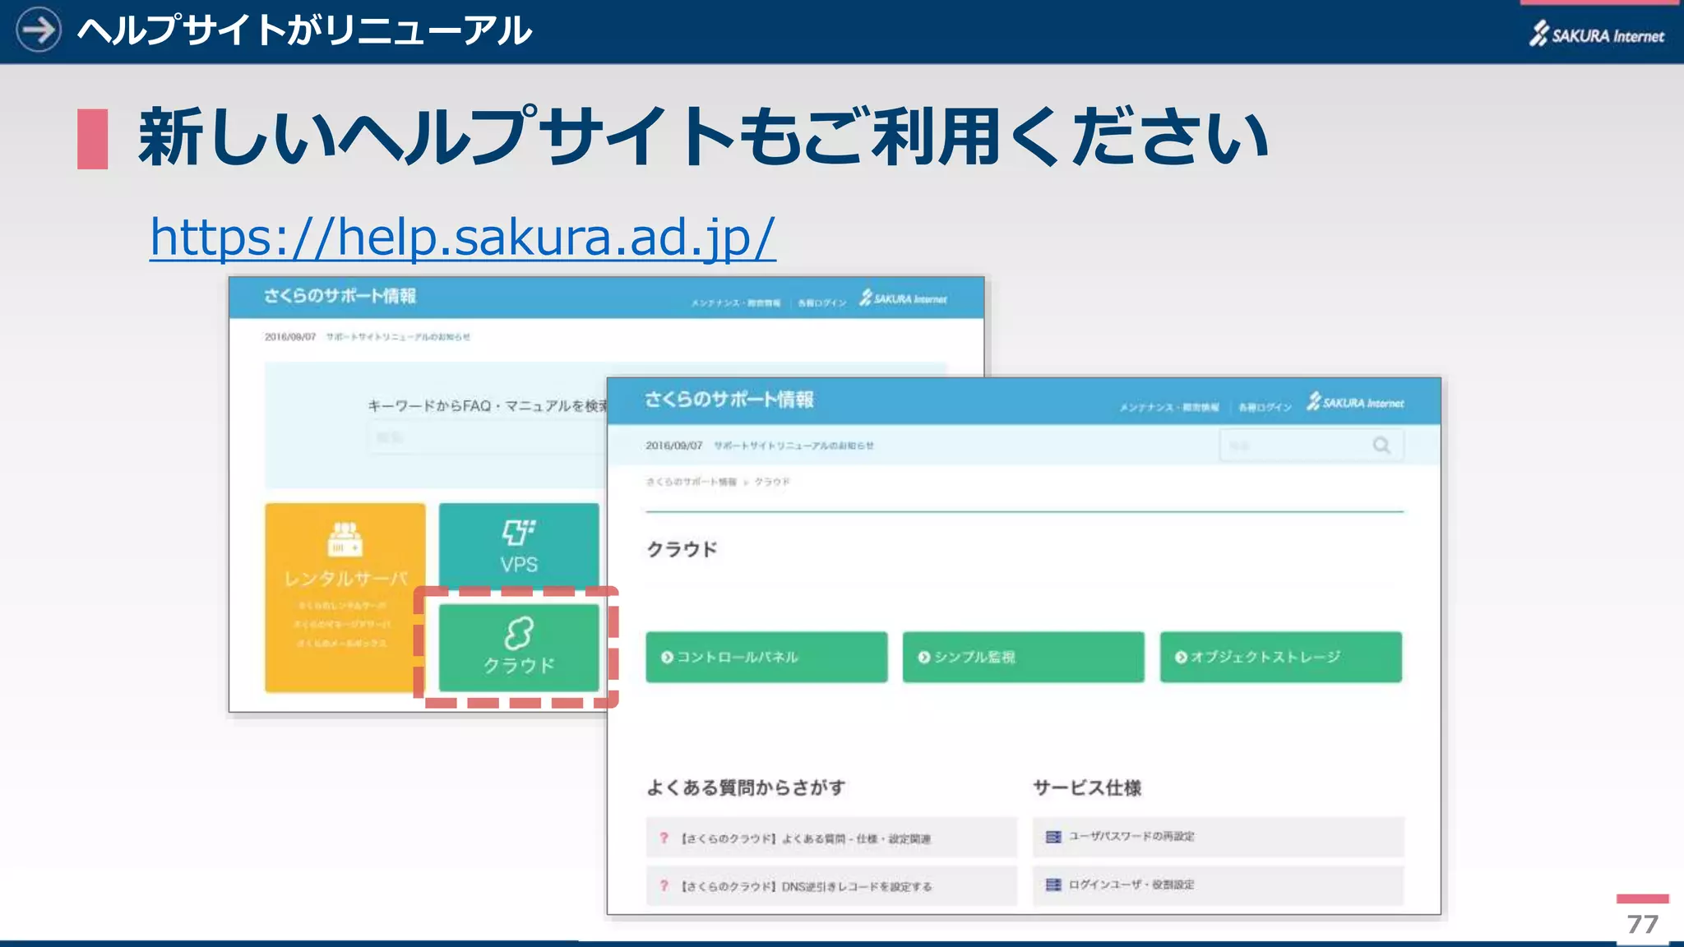Open the https://help.sakura.ad.jp/ link
The width and height of the screenshot is (1684, 947).
click(462, 238)
